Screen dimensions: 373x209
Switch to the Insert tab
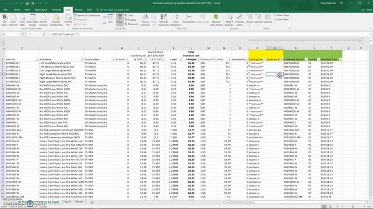point(27,10)
